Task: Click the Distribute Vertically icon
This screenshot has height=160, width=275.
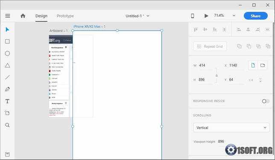Action: (x=224, y=29)
